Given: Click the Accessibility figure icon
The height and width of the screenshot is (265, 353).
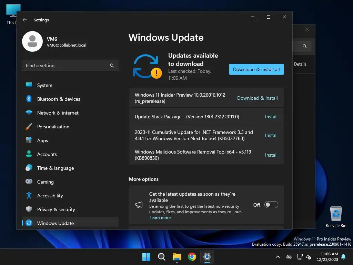Looking at the screenshot, I should 29,195.
